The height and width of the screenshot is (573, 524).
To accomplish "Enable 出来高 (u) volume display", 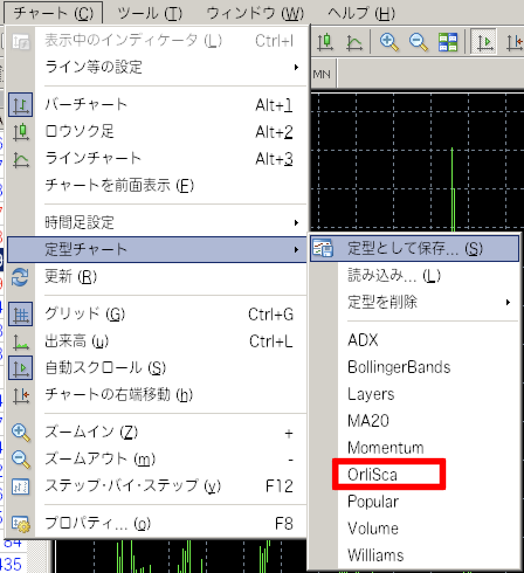I will (77, 341).
